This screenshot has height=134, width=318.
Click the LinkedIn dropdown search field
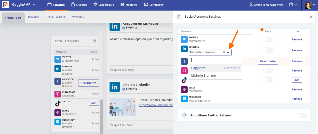pos(216,60)
